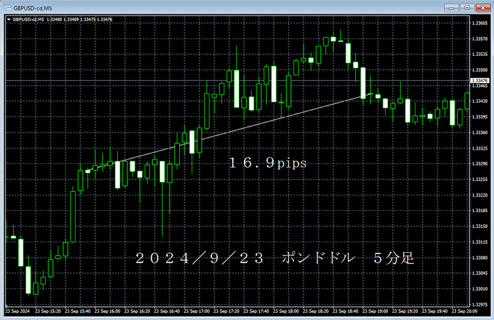The width and height of the screenshot is (494, 320).
Task: Select the 2024/9/23 ポンドドル 5分足 label
Action: click(275, 258)
